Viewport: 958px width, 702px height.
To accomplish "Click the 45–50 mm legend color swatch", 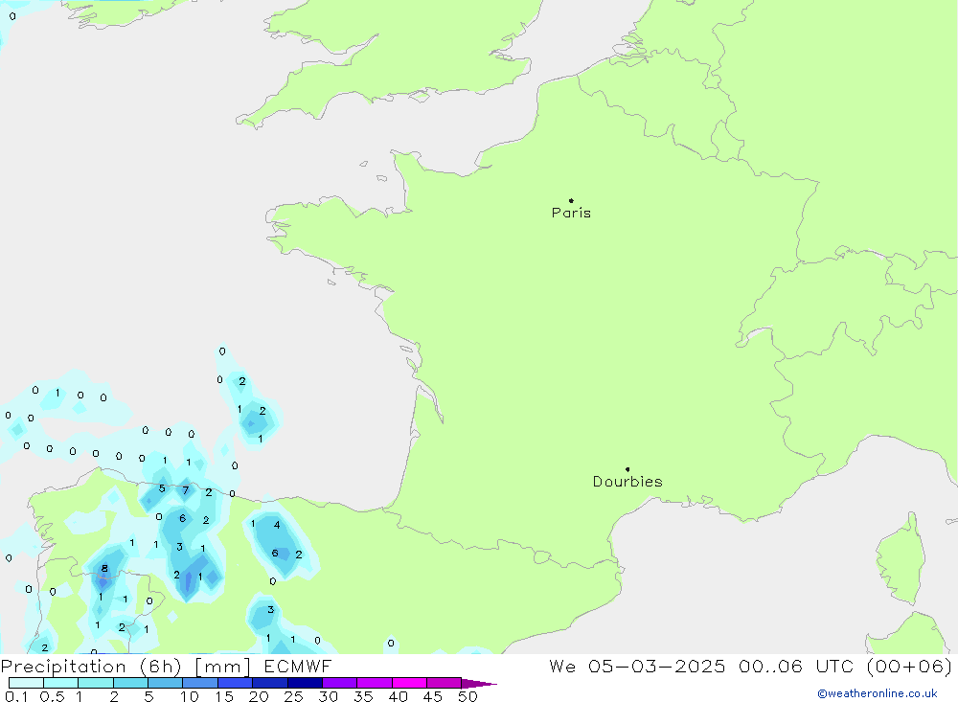I will 445,683.
